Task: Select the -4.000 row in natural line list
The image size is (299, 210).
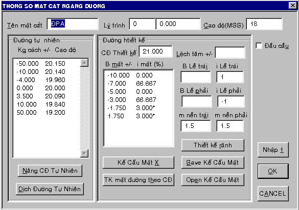Action: click(47, 80)
